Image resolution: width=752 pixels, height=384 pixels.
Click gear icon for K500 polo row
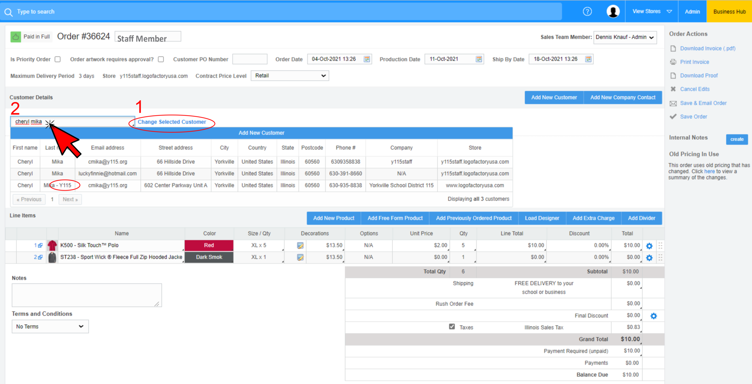coord(649,246)
